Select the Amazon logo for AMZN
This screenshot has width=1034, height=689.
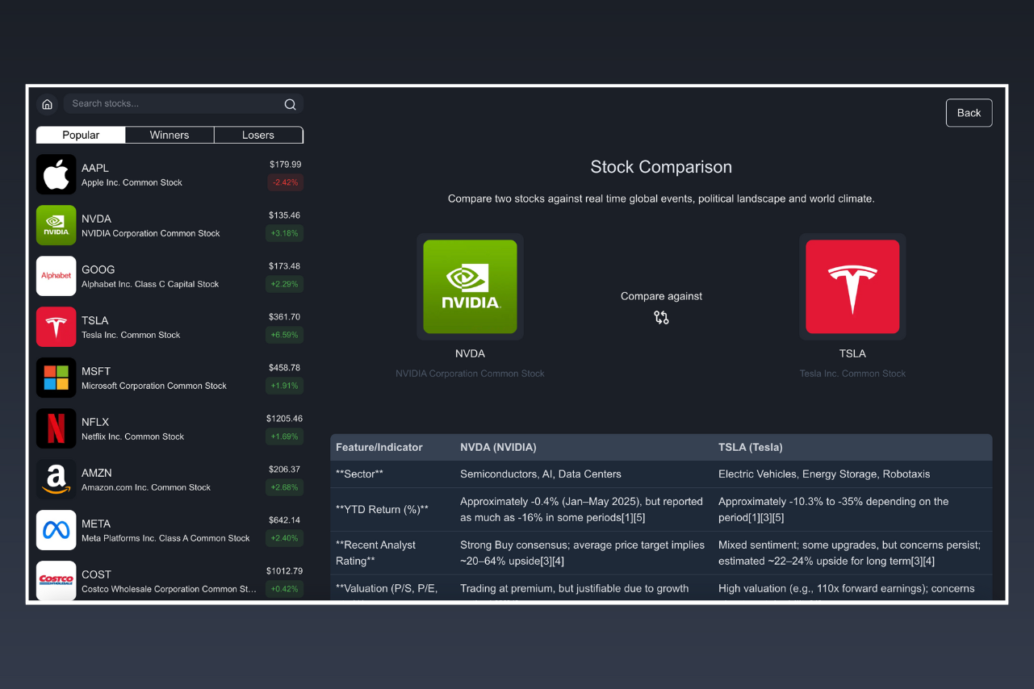[57, 479]
